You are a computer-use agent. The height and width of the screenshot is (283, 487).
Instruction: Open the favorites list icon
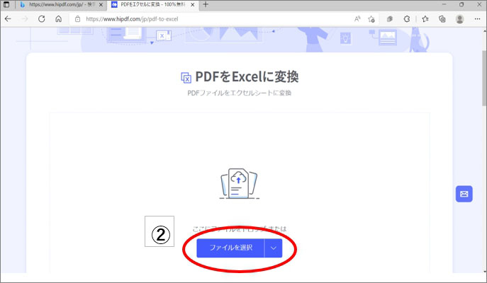click(425, 19)
